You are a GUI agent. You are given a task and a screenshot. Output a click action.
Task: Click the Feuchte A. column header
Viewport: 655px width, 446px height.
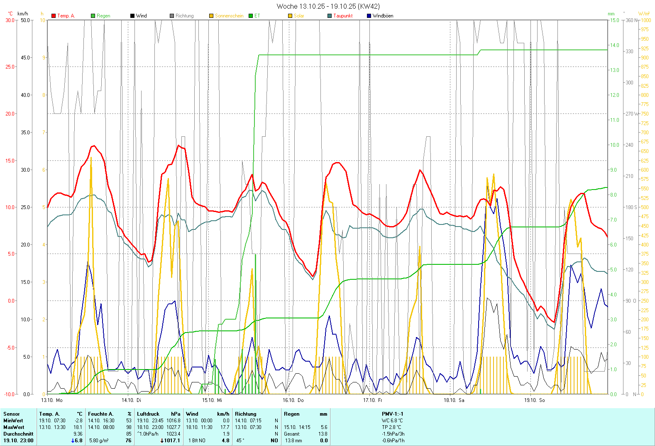point(100,414)
